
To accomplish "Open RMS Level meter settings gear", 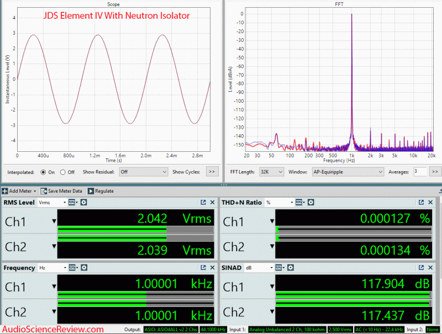I will click(84, 202).
